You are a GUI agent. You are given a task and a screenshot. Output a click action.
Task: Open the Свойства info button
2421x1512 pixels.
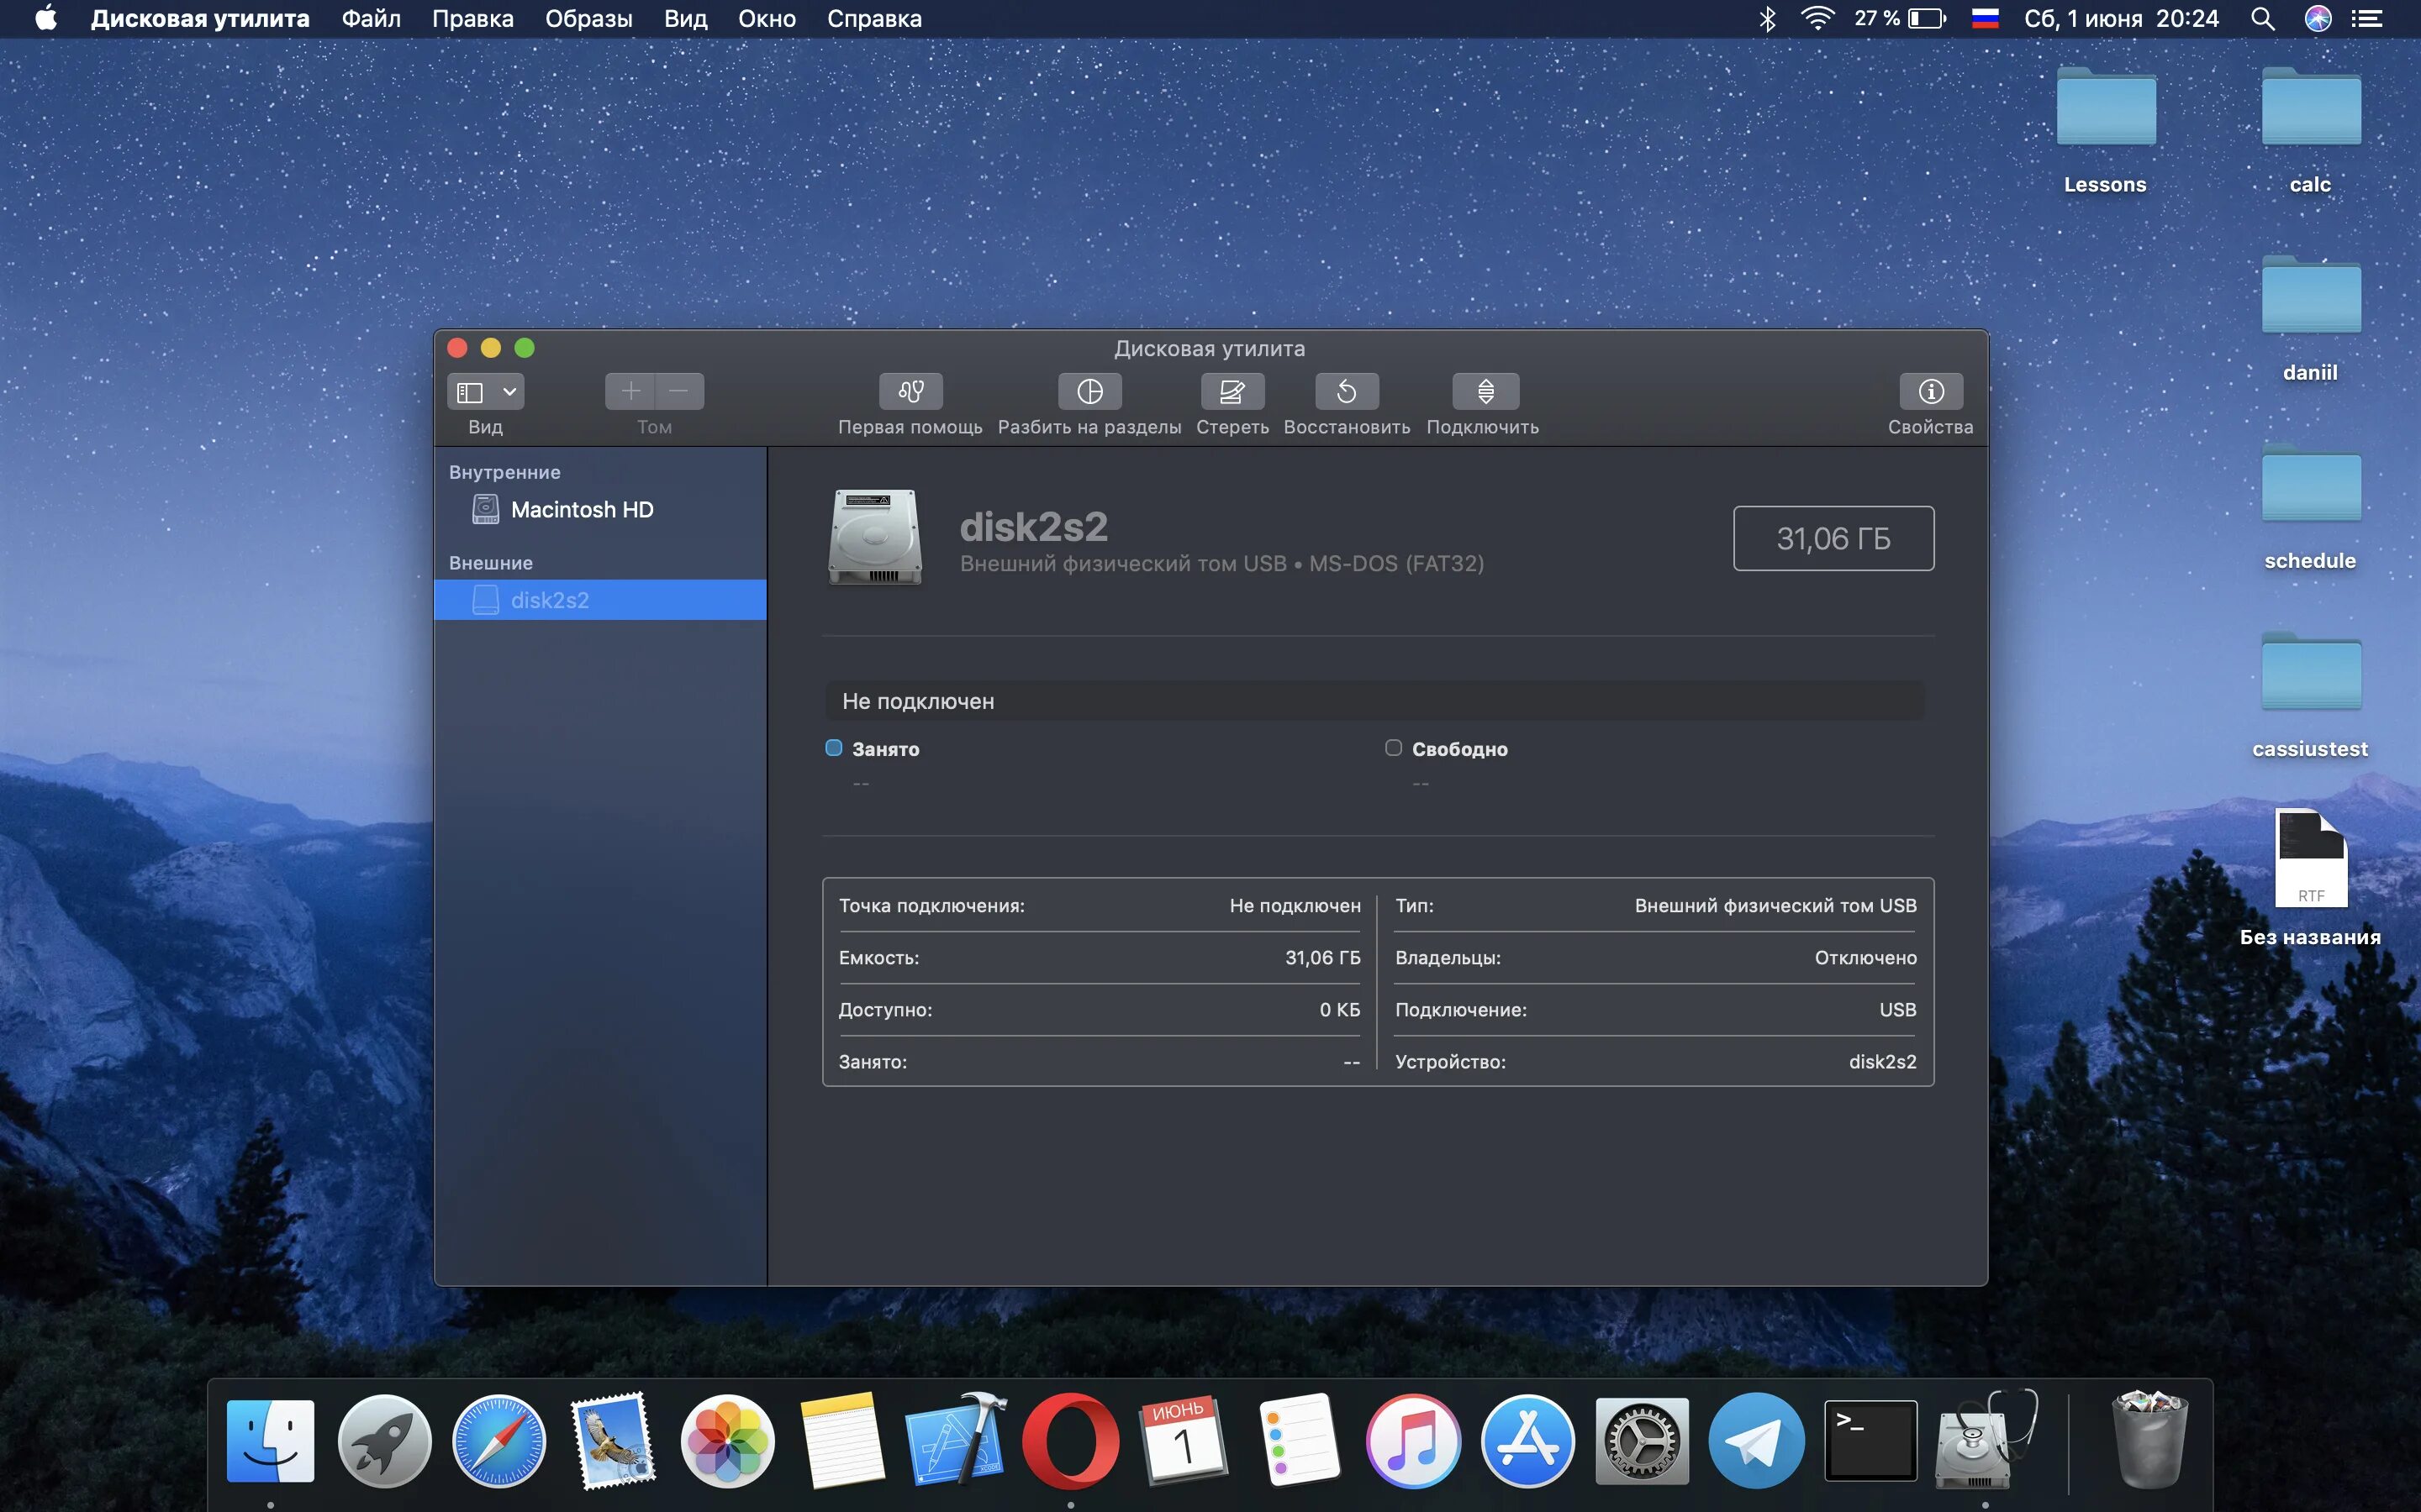coord(1930,391)
